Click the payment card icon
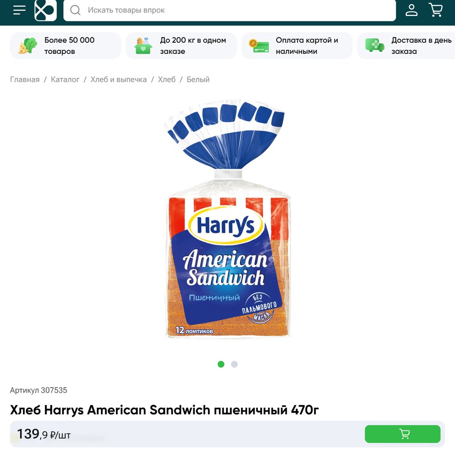The image size is (455, 450). pyautogui.click(x=259, y=46)
